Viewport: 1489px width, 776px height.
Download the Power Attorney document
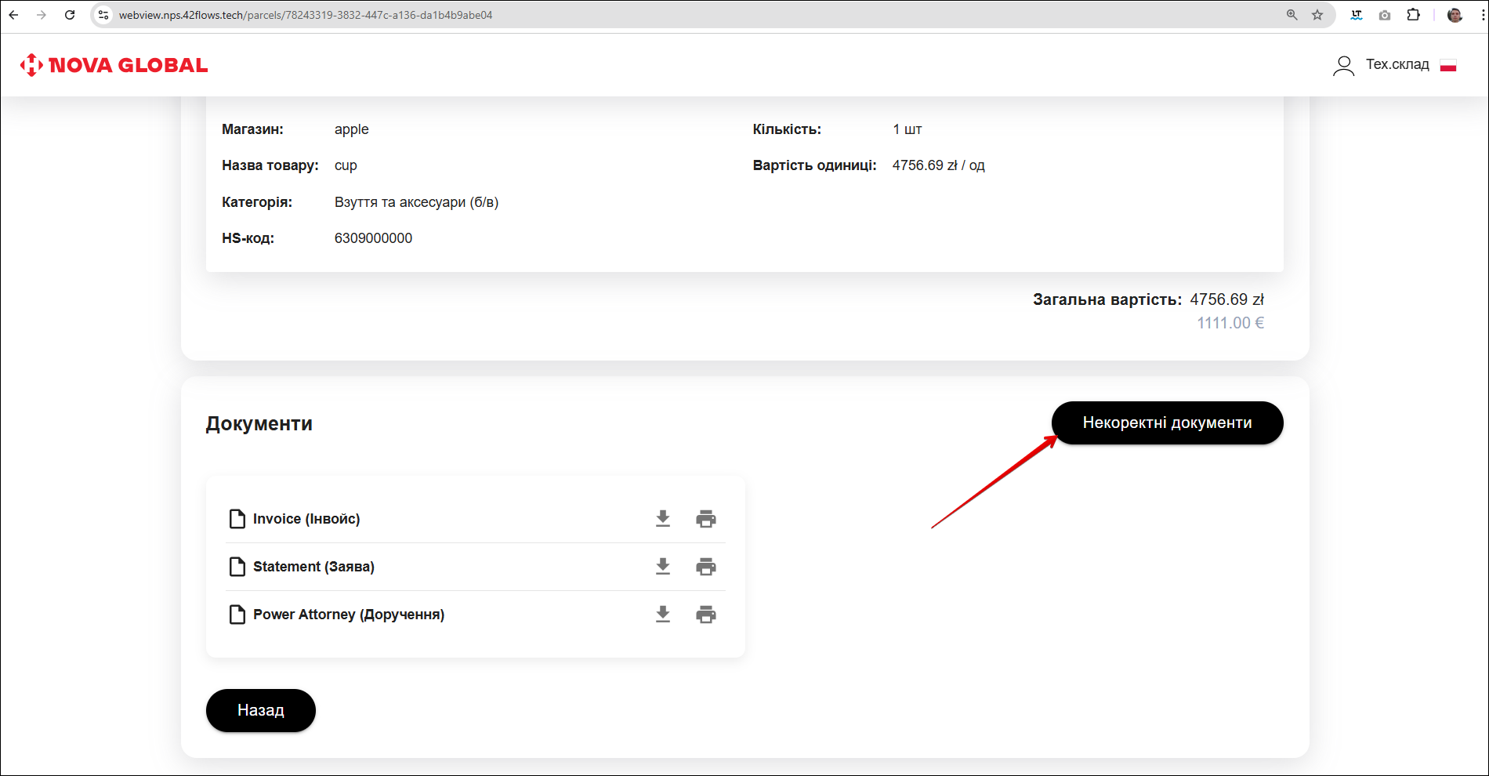click(x=663, y=615)
